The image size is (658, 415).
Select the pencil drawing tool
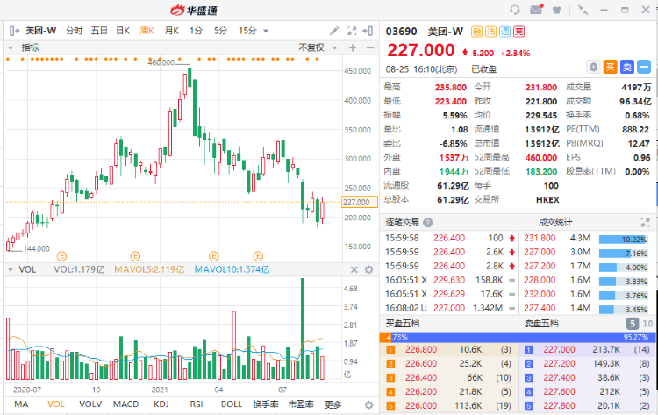334,31
